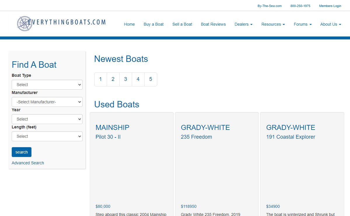Open the Boat Type select box

(x=47, y=85)
